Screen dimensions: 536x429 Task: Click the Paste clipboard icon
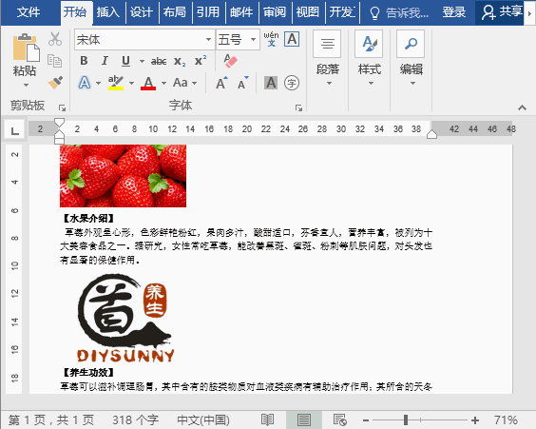(x=26, y=48)
